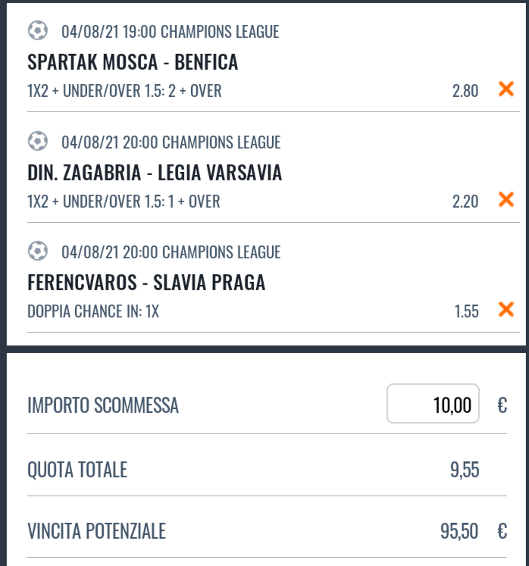The image size is (529, 566).
Task: Click the Vincita Potenziale 95,50 amount
Action: (x=459, y=531)
